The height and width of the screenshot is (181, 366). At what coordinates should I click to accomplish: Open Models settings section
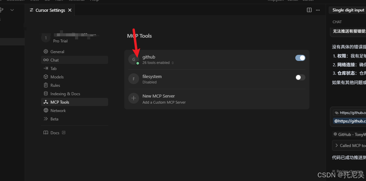pos(74,77)
